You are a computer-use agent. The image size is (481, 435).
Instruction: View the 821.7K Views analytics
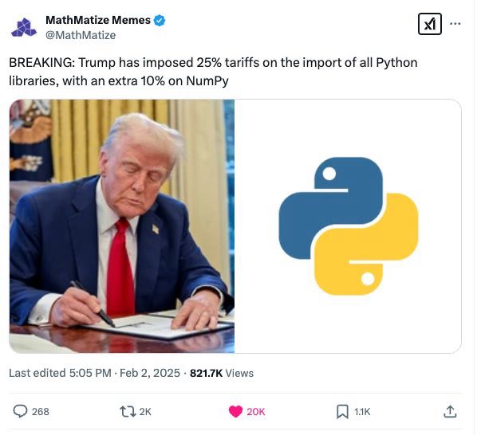(222, 373)
